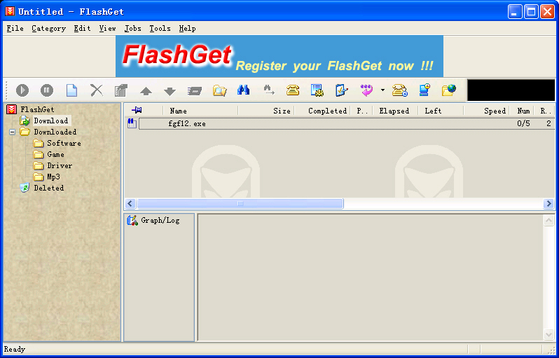The image size is (559, 358).
Task: Click the job list horizontal scrollbar thumb
Action: coord(240,204)
